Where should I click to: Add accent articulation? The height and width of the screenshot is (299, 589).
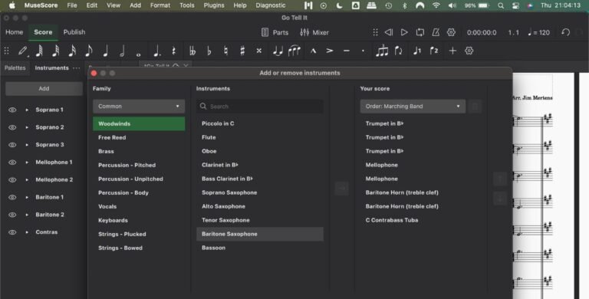(330, 51)
